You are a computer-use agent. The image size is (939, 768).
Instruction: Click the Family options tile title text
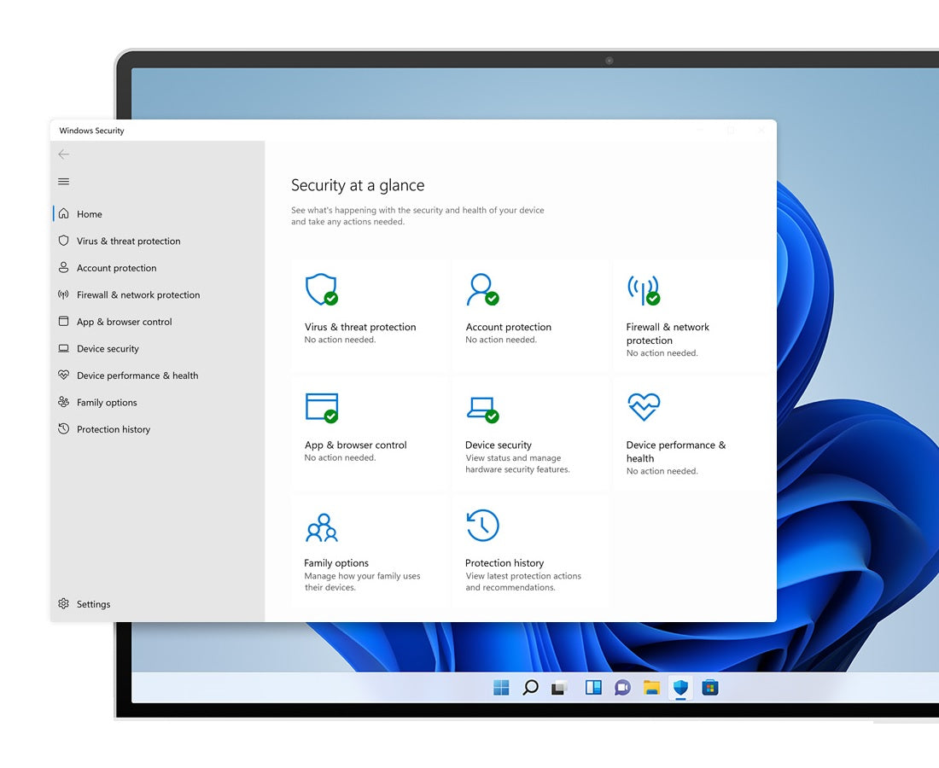pyautogui.click(x=336, y=563)
